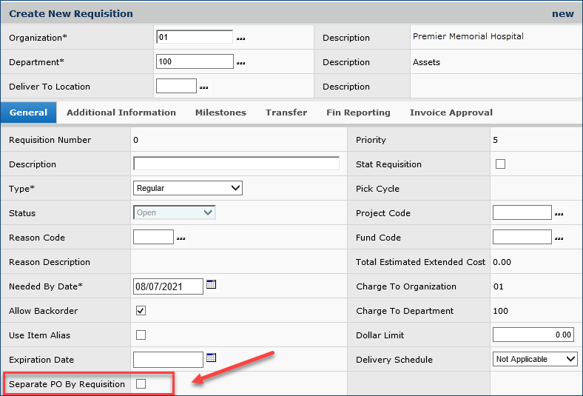Enable the Use Item Alias checkbox
This screenshot has height=396, width=583.
tap(141, 335)
